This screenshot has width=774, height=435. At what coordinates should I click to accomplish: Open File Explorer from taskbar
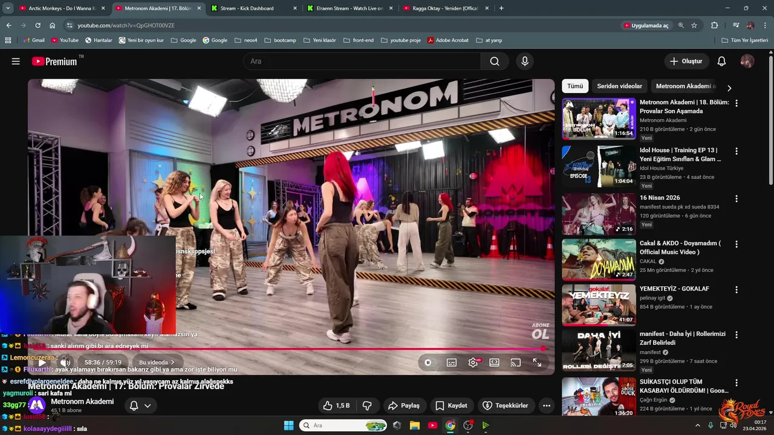[415, 425]
